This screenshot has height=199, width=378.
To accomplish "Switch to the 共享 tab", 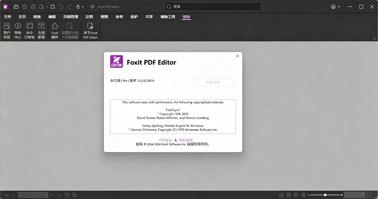I will [x=149, y=17].
